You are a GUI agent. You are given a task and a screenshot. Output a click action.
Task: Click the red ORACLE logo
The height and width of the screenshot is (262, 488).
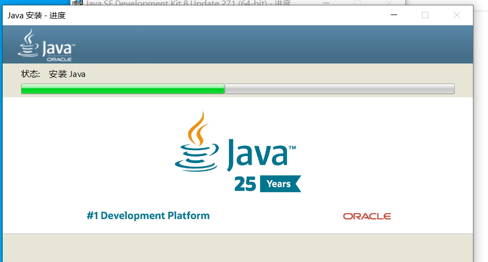(367, 216)
